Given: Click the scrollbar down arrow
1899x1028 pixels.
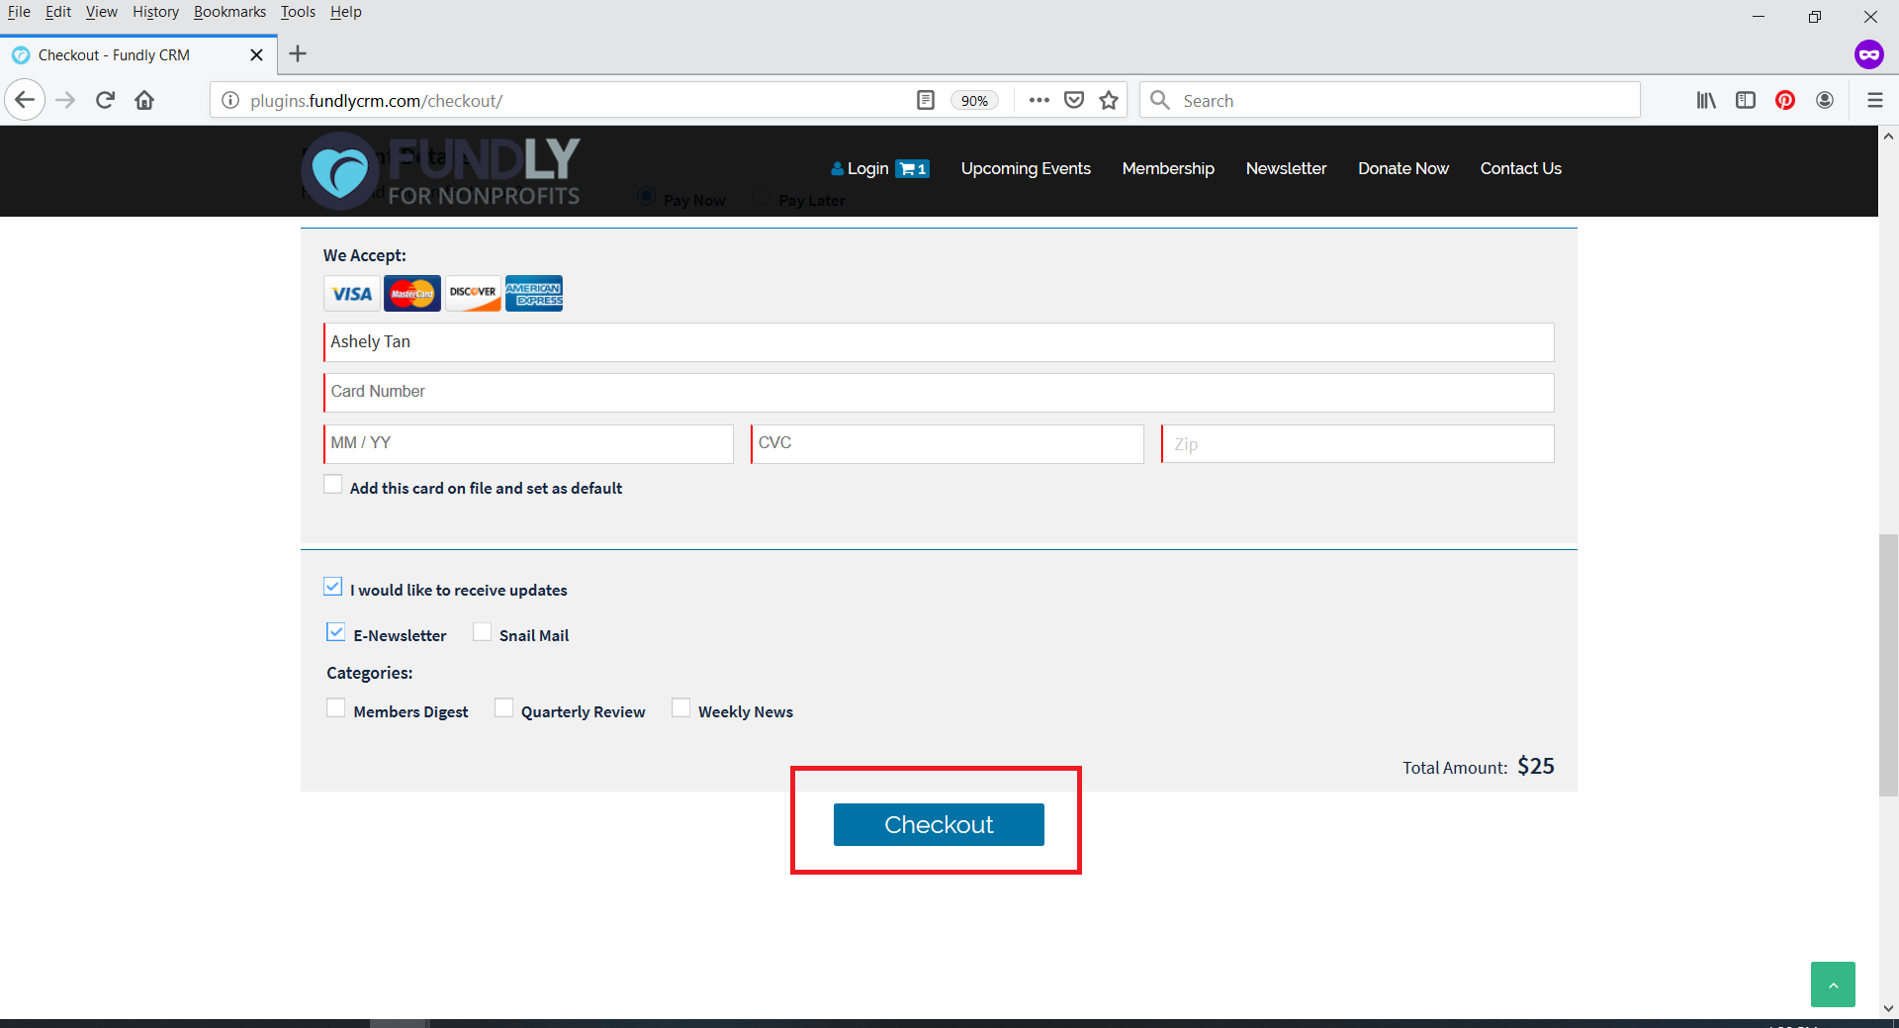Looking at the screenshot, I should (1888, 1009).
